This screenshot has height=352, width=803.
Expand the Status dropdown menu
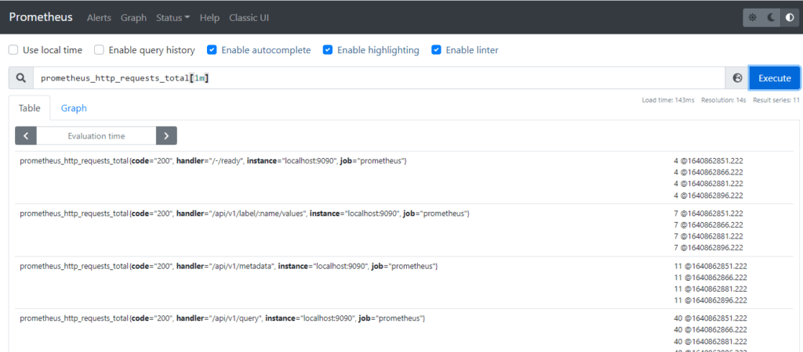coord(173,18)
